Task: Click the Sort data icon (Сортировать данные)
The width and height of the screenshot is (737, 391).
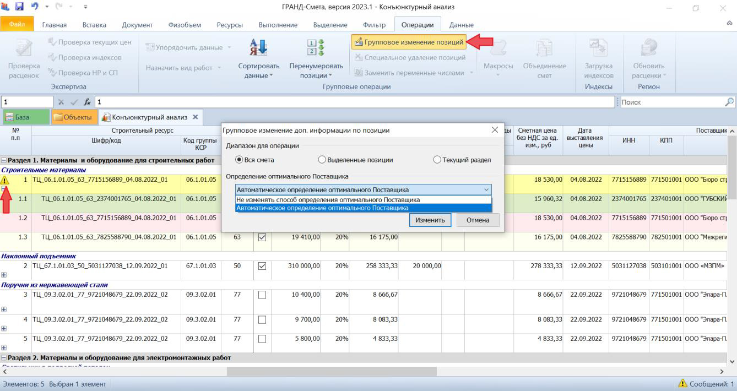Action: point(259,48)
